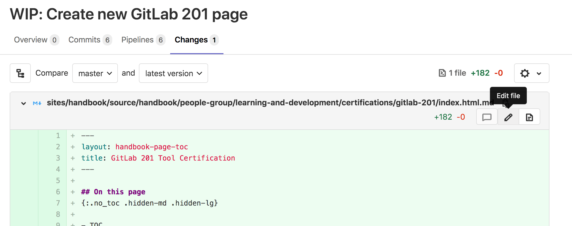Switch to the Pipelines tab
The image size is (572, 226).
(x=143, y=40)
